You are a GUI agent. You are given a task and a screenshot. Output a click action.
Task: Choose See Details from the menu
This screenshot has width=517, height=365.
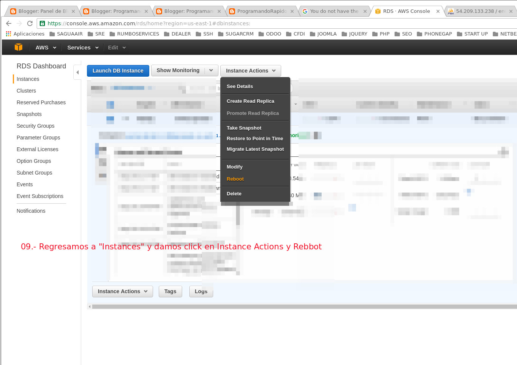[240, 87]
